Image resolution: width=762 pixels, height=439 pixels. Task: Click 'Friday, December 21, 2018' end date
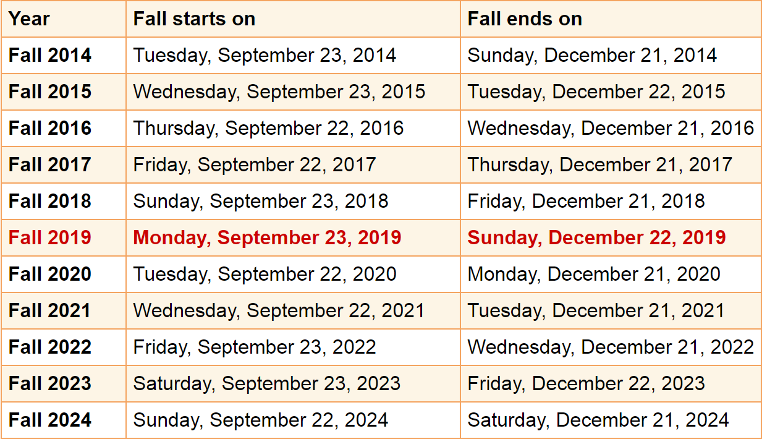point(586,201)
